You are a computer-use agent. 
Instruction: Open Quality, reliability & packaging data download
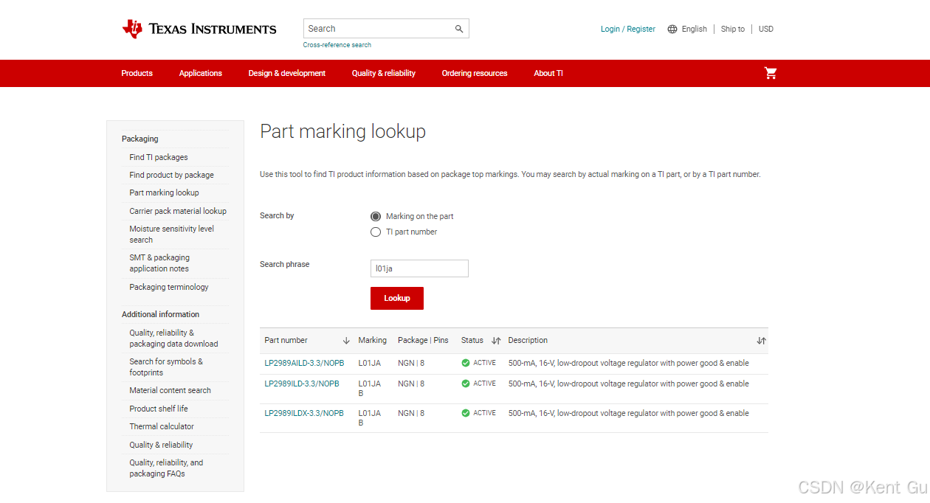(x=174, y=339)
